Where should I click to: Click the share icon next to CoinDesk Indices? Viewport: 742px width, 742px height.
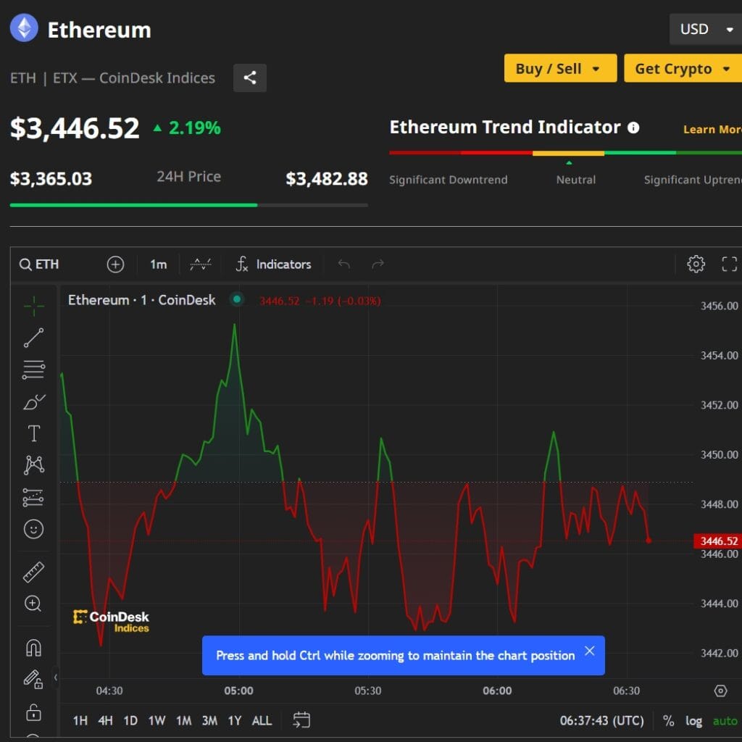point(250,78)
